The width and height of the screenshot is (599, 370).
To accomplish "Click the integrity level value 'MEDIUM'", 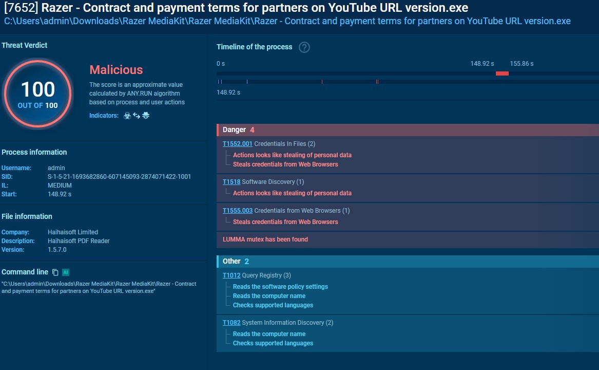I will point(60,186).
